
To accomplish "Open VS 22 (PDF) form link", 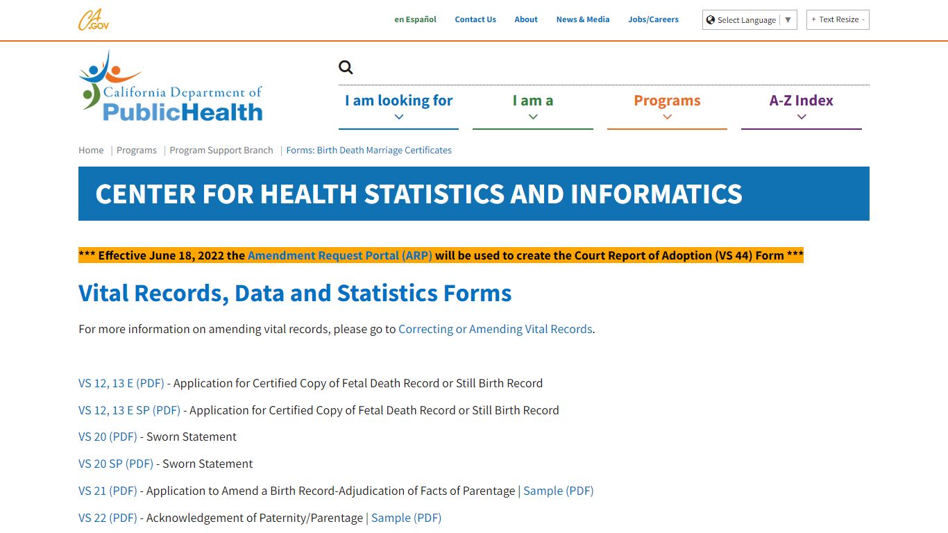I will click(x=108, y=518).
